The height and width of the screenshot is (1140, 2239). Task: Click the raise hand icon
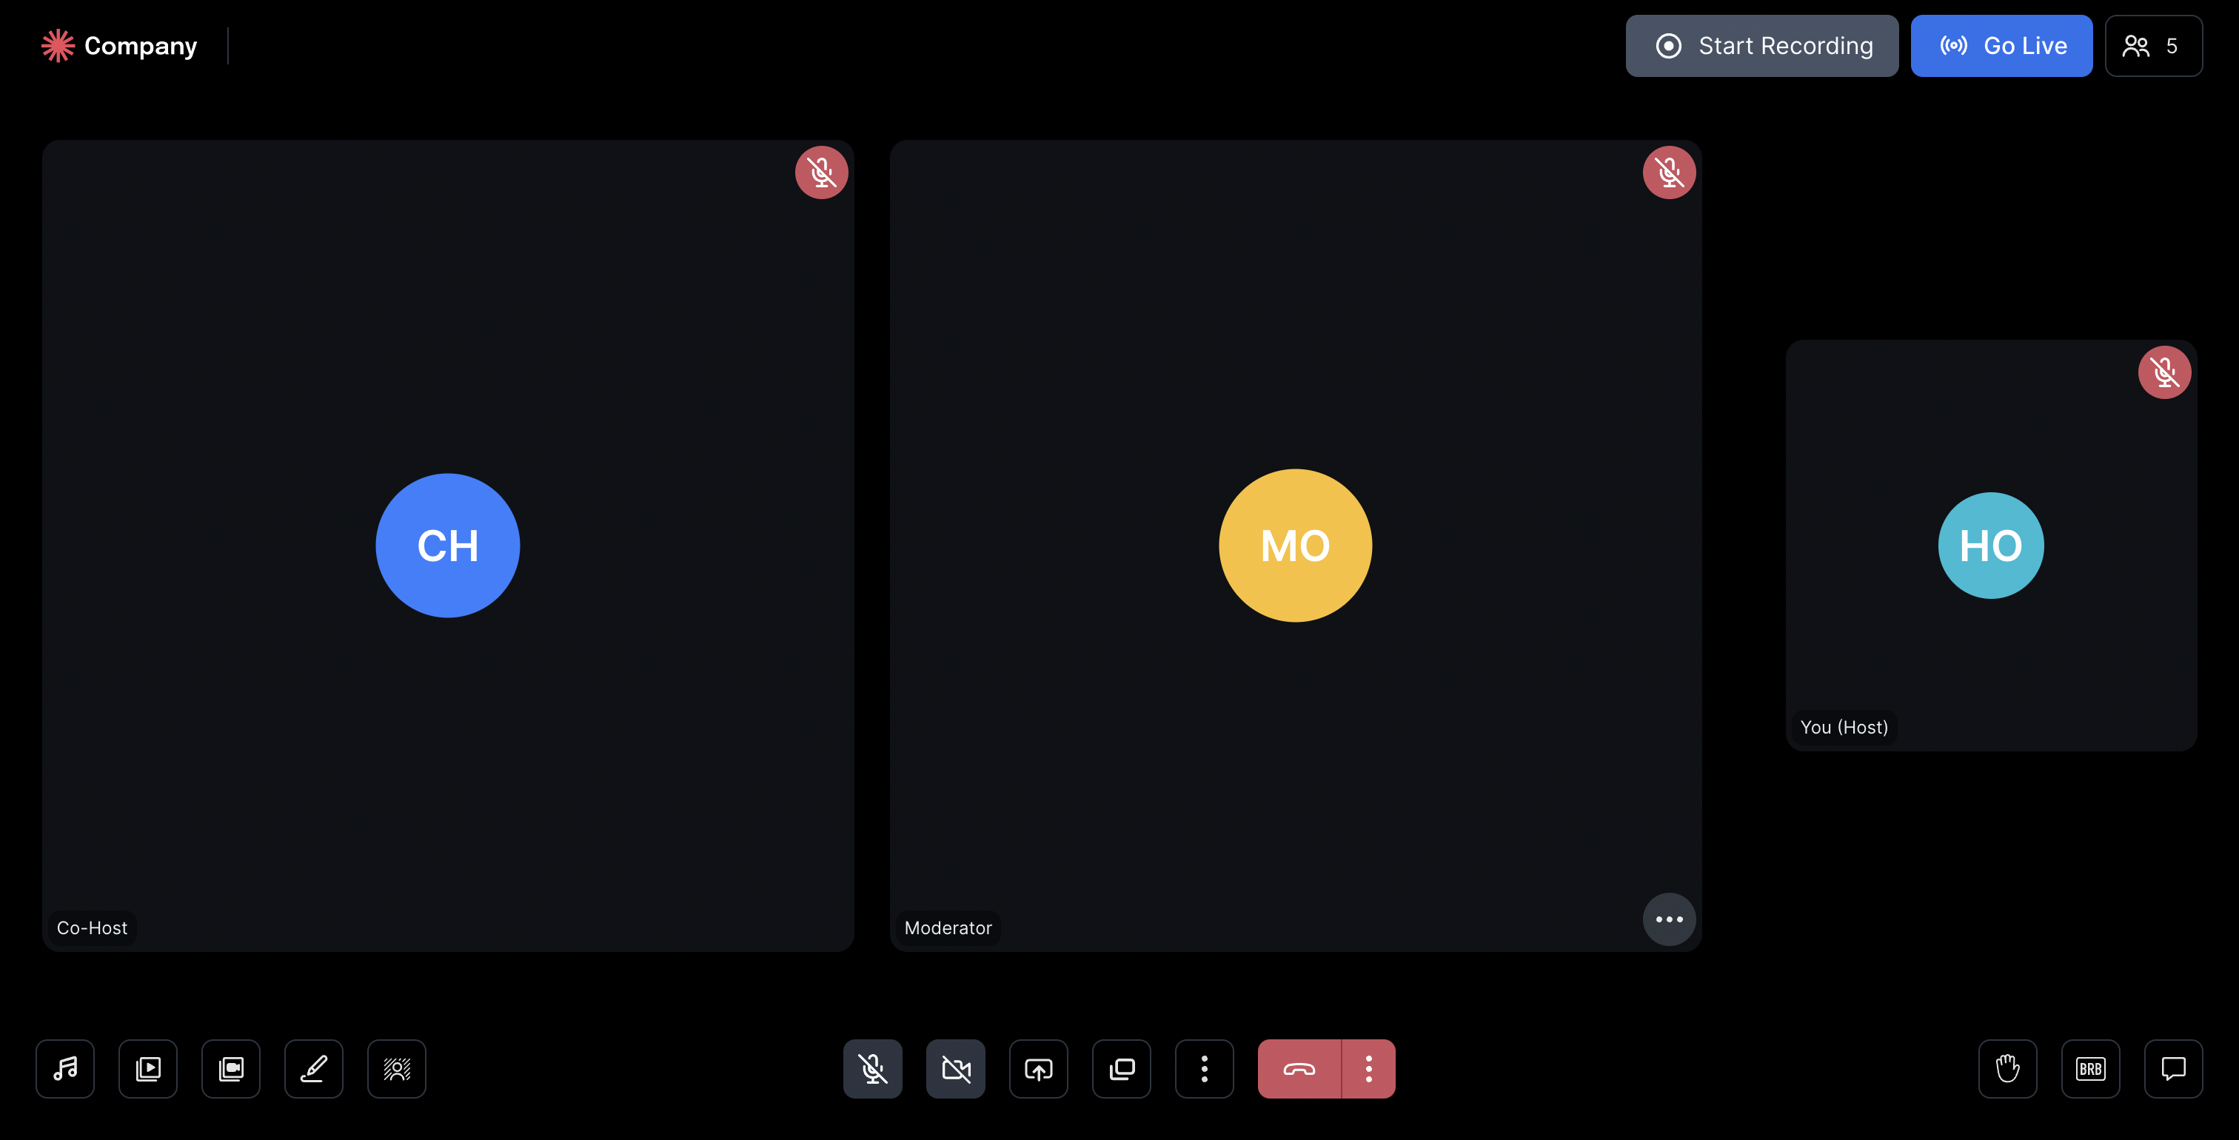[2008, 1069]
